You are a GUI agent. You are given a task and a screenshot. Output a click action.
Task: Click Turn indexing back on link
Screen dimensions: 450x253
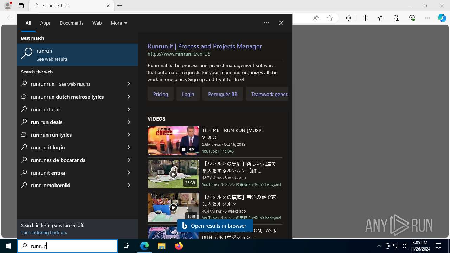point(44,232)
